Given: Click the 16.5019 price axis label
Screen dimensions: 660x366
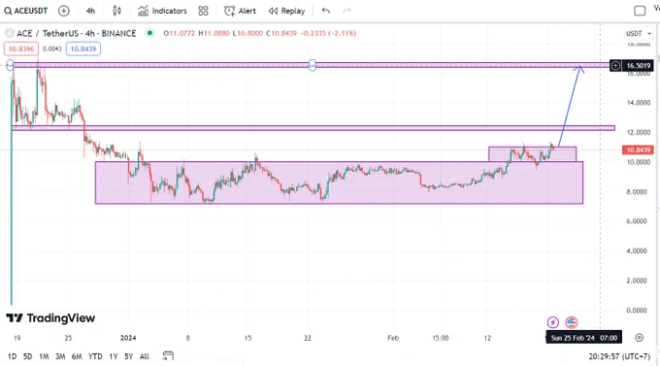Looking at the screenshot, I should click(x=638, y=65).
